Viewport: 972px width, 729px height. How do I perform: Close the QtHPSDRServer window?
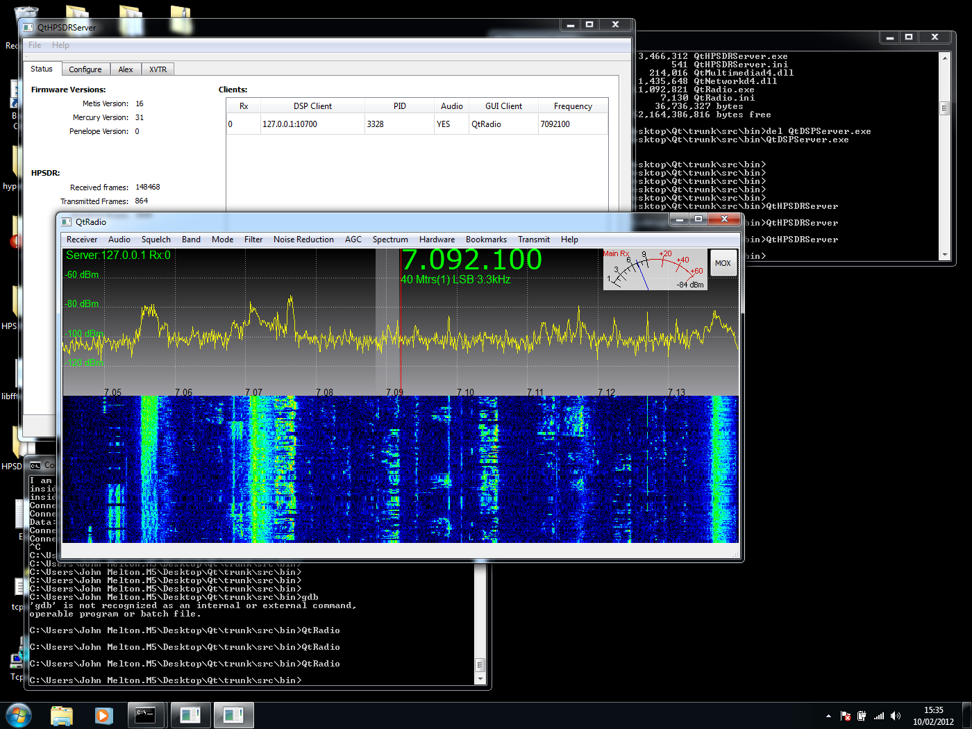coord(615,25)
